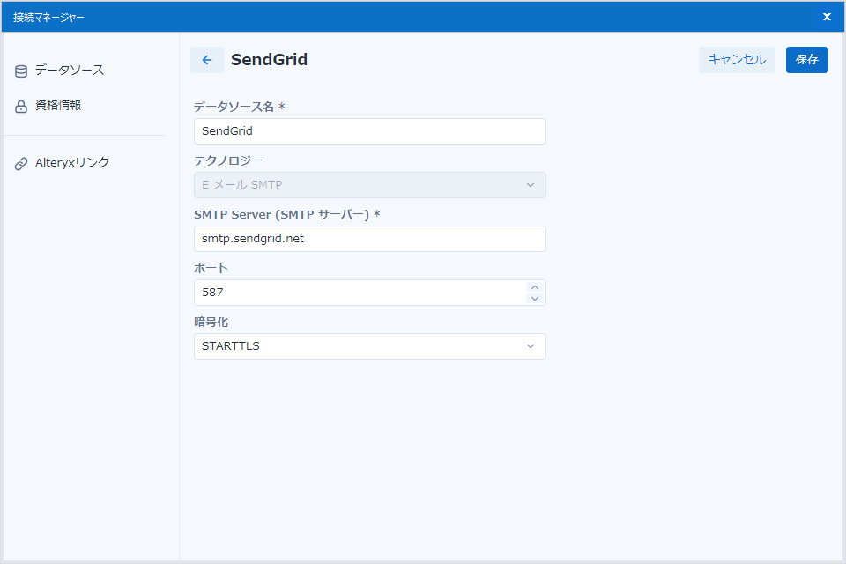Screen dimensions: 846x564
Task: Go back using the left arrow button
Action: [x=207, y=60]
